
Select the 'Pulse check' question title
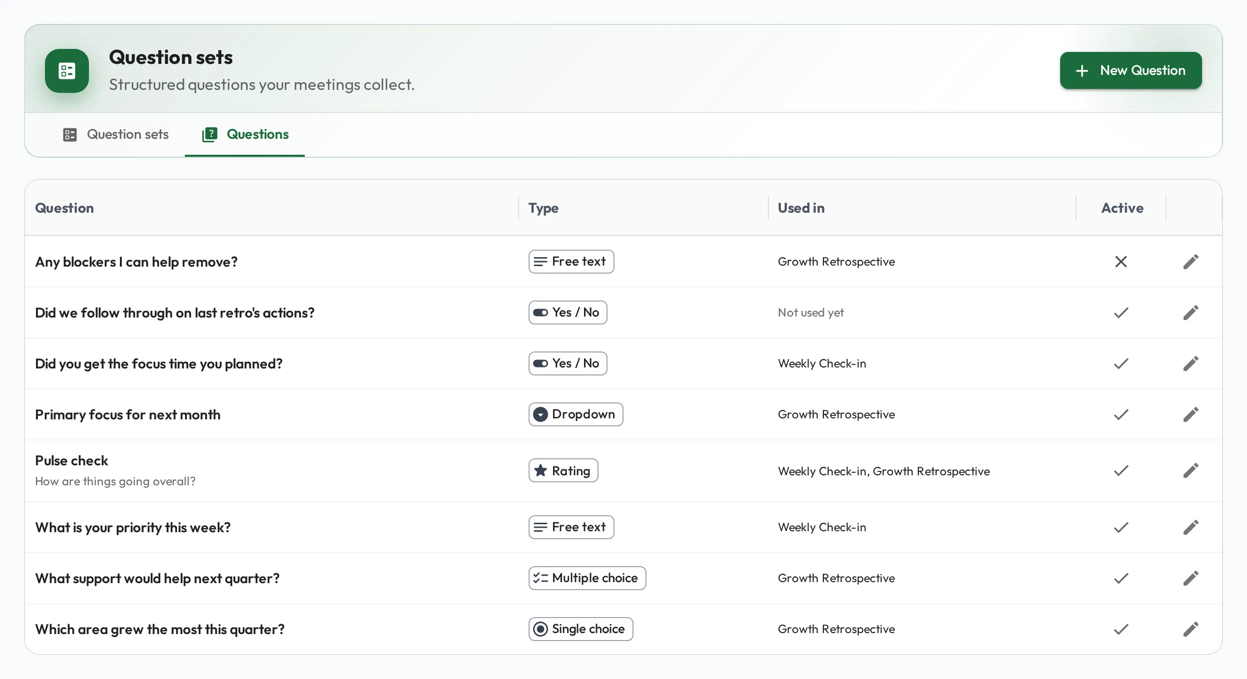(x=71, y=460)
